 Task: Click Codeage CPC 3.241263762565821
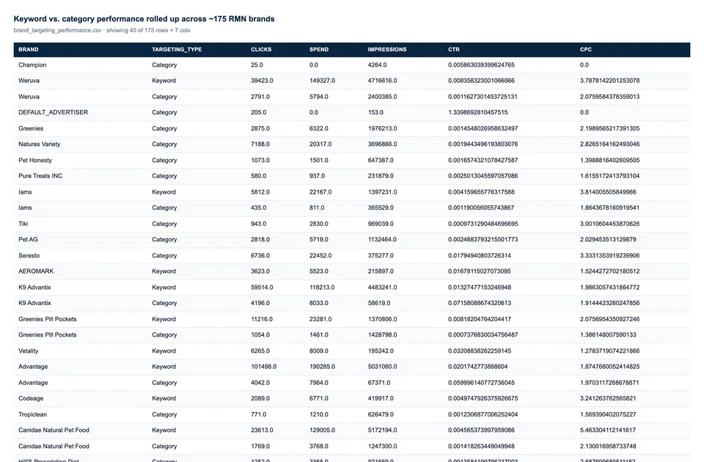click(608, 398)
